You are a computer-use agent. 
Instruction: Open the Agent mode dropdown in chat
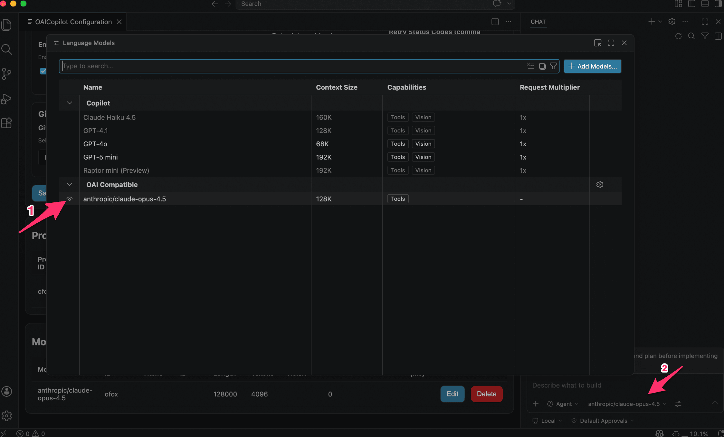pyautogui.click(x=563, y=404)
